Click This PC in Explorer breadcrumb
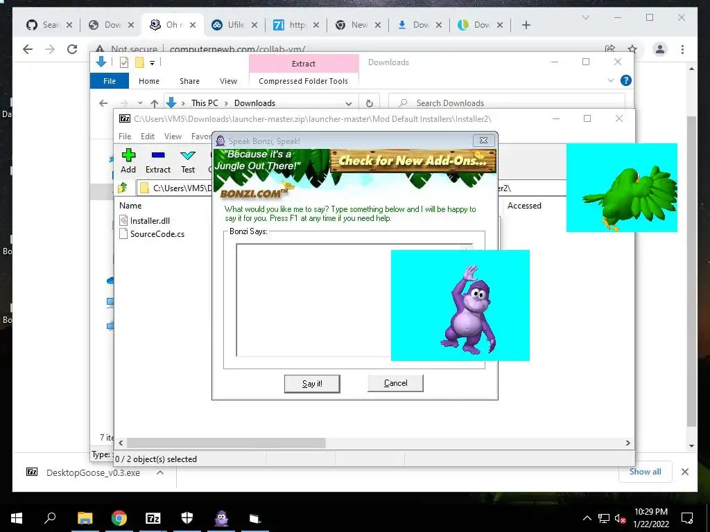 click(205, 103)
